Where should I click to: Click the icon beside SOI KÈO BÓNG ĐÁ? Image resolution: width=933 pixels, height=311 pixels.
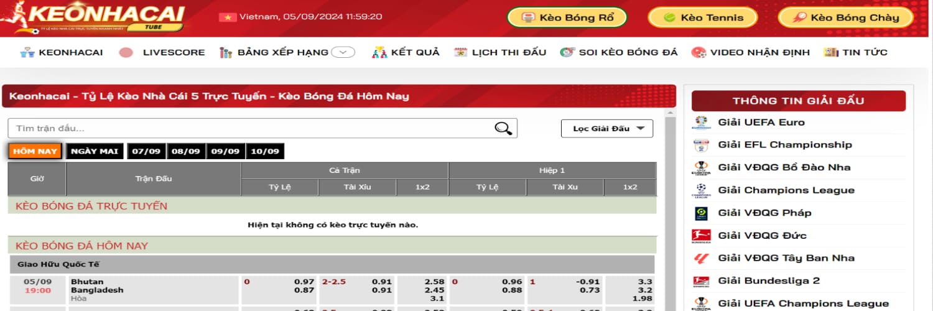[567, 52]
